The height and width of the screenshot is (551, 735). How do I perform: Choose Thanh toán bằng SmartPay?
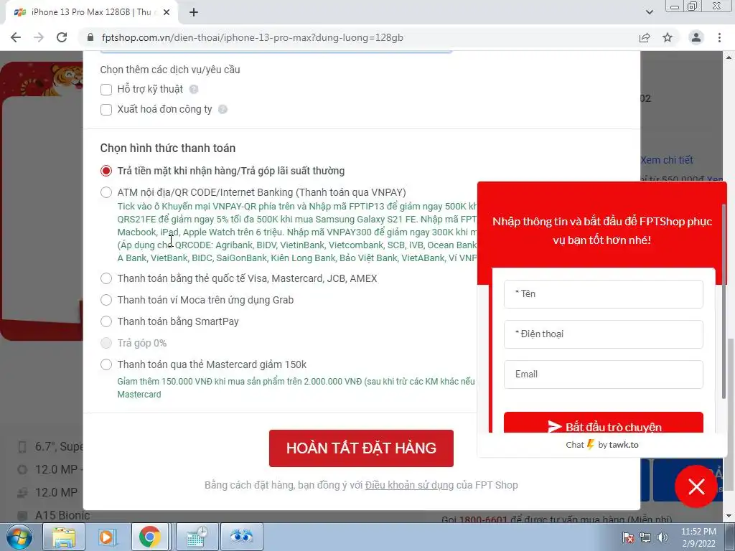106,321
